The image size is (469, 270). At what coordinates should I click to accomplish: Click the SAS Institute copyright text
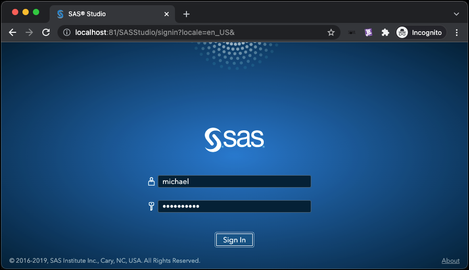[104, 261]
